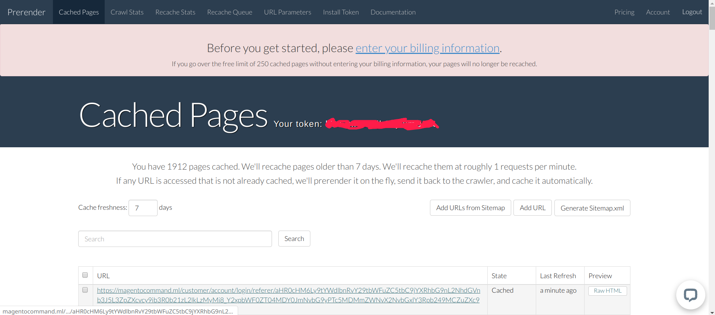Image resolution: width=715 pixels, height=315 pixels.
Task: Open the Crawl Stats tab
Action: click(127, 12)
